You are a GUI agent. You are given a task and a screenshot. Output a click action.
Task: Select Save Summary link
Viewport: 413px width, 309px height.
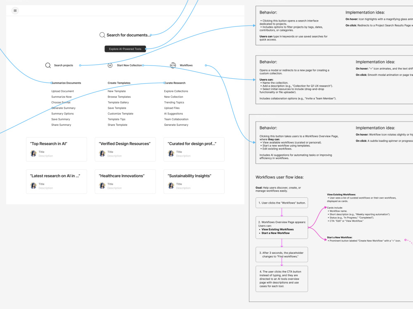61,119
